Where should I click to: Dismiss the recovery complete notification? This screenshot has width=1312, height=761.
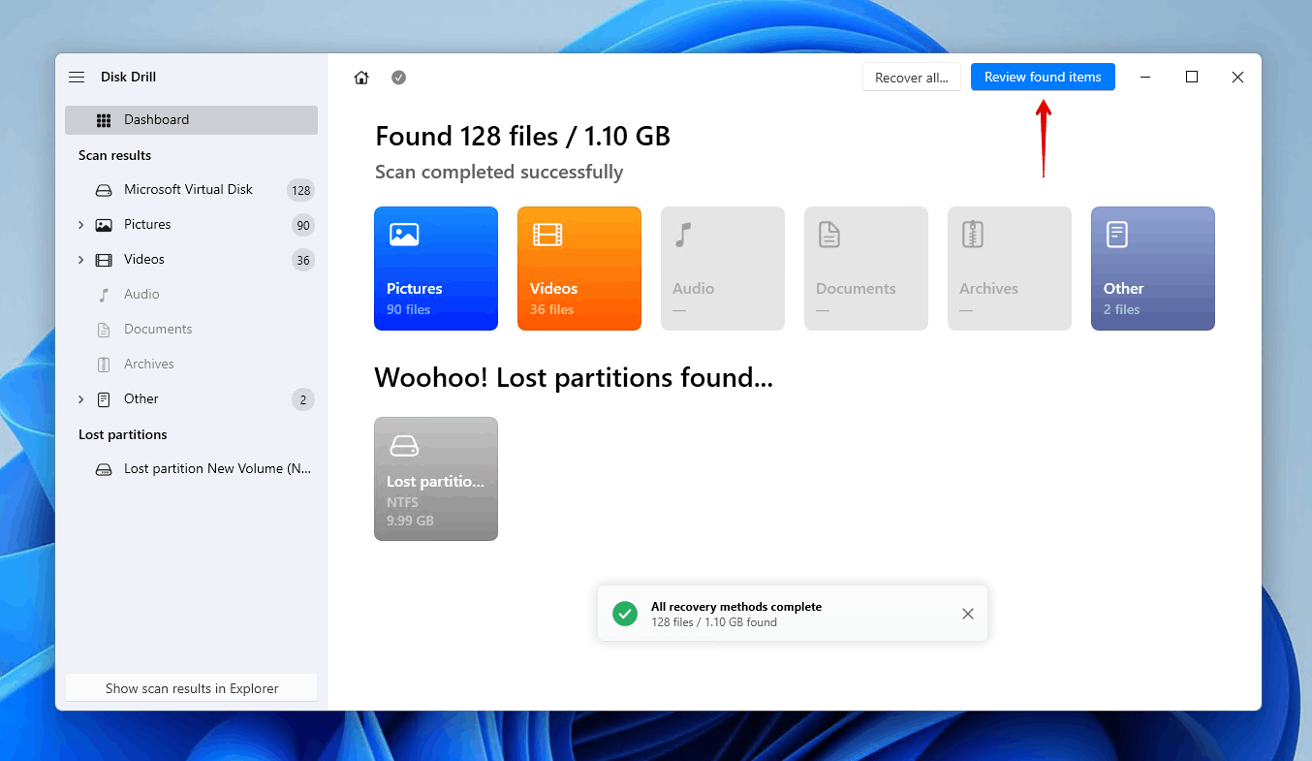pos(968,614)
